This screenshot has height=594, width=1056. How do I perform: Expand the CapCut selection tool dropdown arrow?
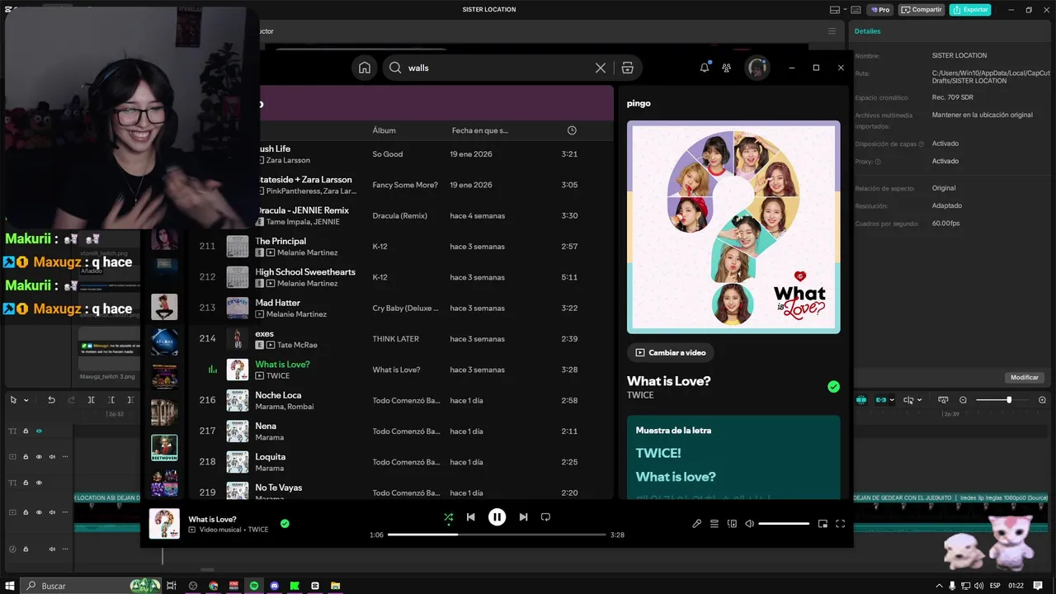(x=26, y=400)
